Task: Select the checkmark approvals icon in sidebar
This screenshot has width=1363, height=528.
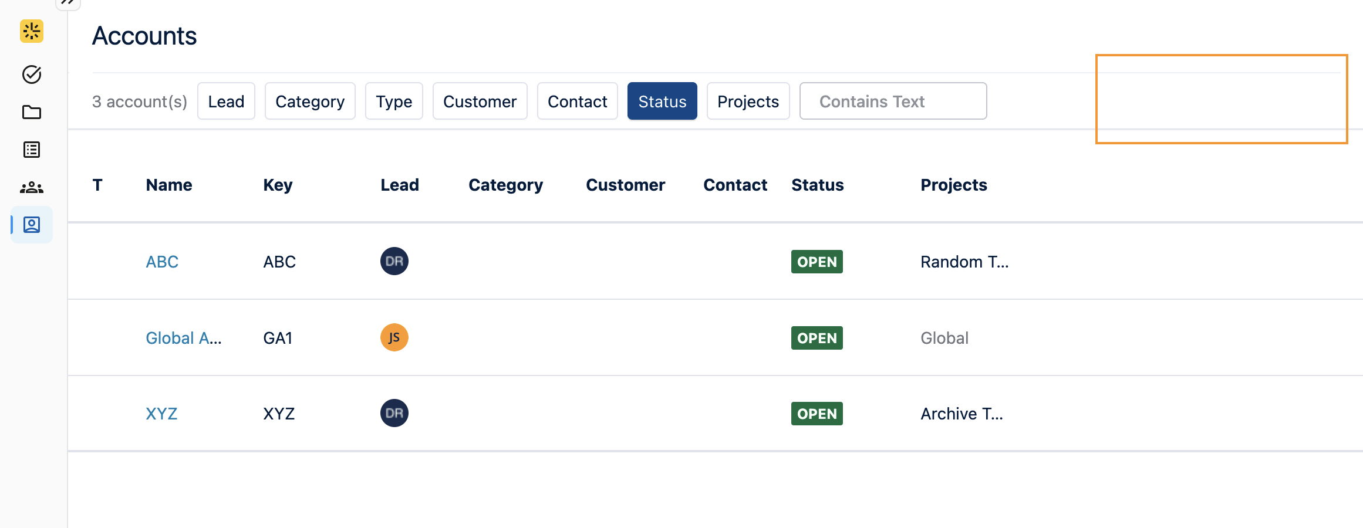Action: pyautogui.click(x=31, y=75)
